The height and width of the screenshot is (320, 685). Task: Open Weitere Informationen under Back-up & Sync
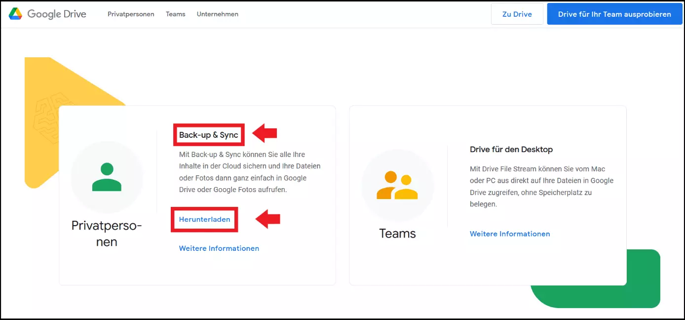tap(219, 248)
